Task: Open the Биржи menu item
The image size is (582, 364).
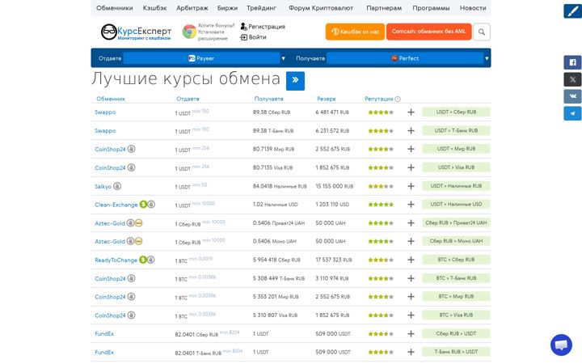Action: point(227,8)
